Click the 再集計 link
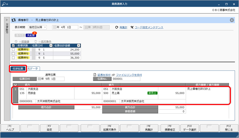 123,27
